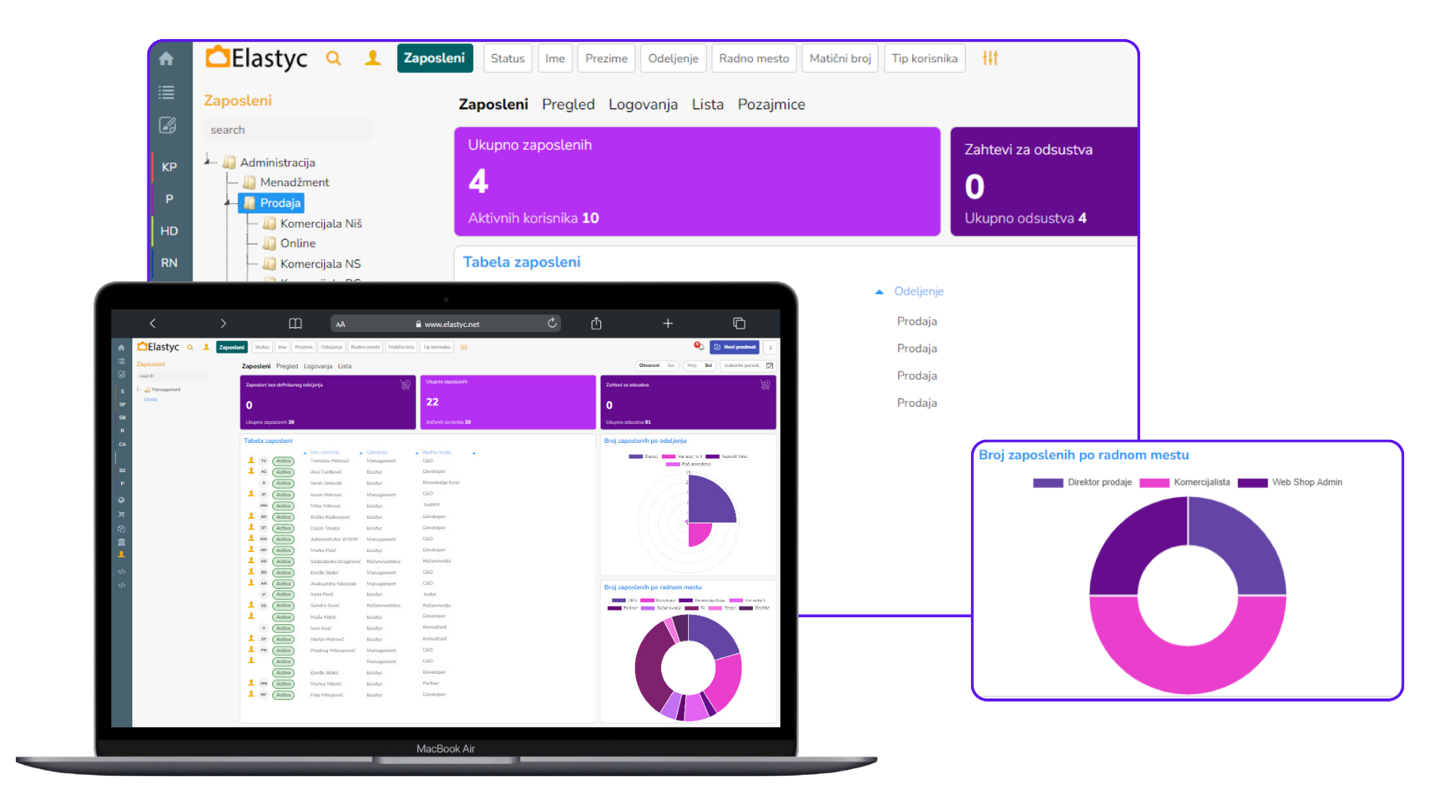Image resolution: width=1444 pixels, height=812 pixels.
Task: Click the edit note sidebar icon
Action: (x=167, y=125)
